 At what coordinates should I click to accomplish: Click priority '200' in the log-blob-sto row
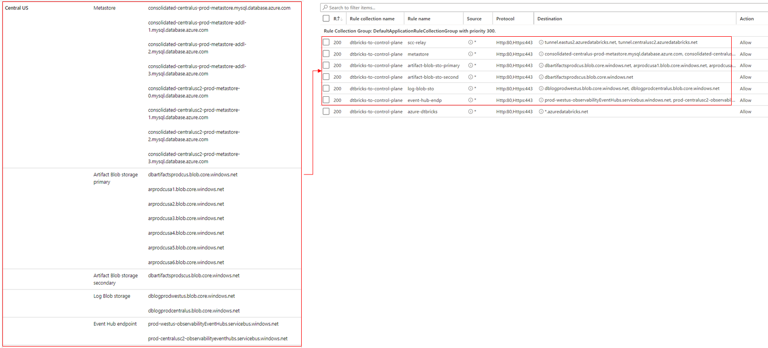coord(338,88)
